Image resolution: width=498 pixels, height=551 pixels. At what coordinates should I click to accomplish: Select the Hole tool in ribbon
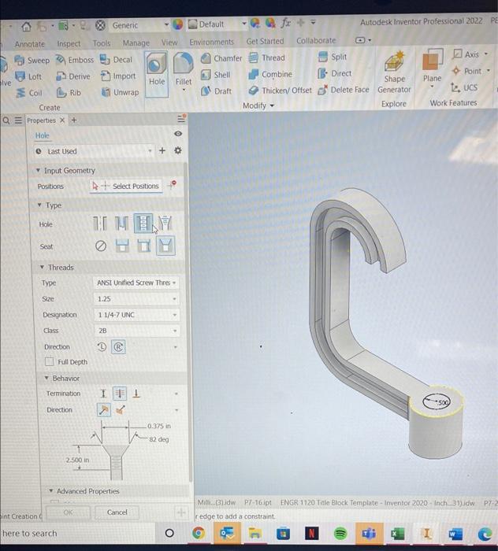(x=157, y=74)
